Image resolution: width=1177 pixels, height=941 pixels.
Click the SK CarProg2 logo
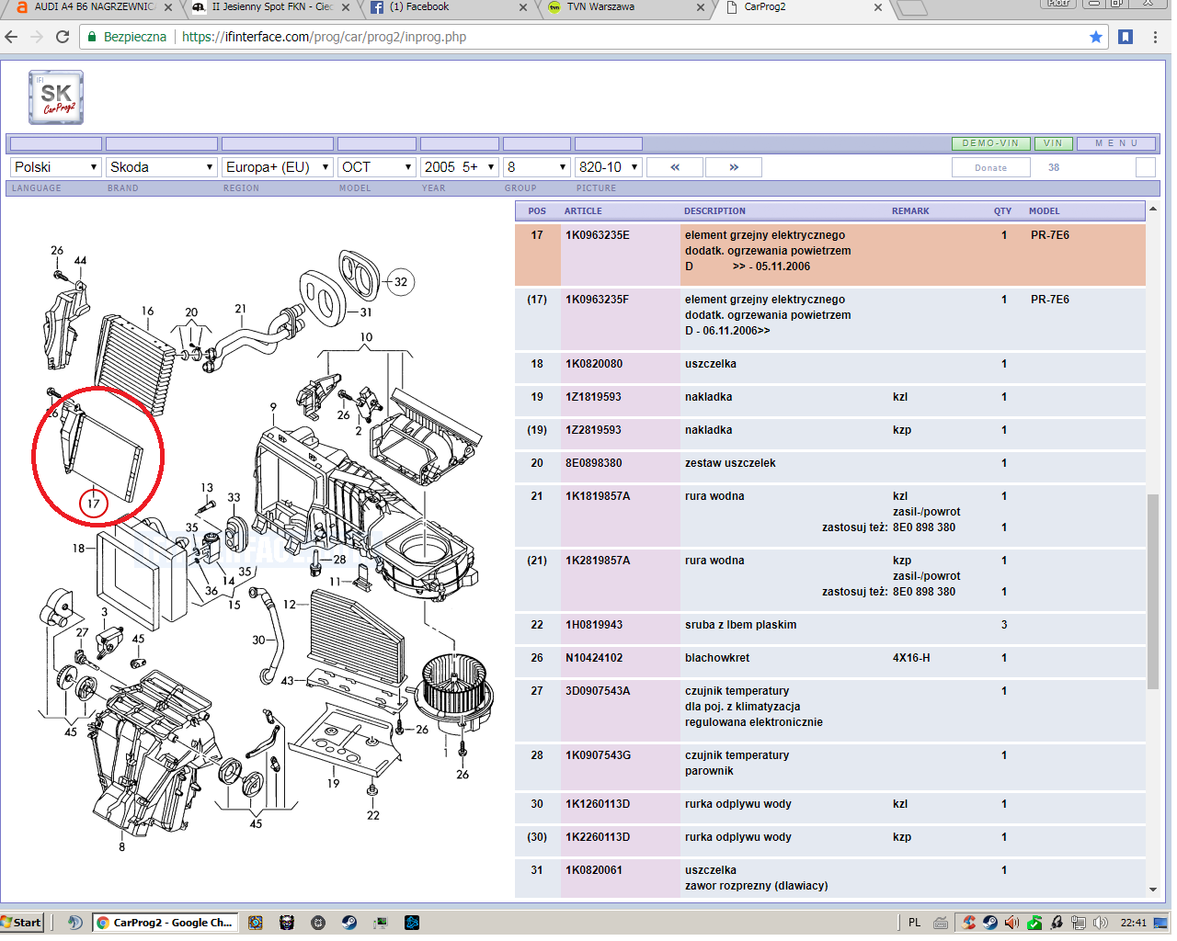(56, 97)
